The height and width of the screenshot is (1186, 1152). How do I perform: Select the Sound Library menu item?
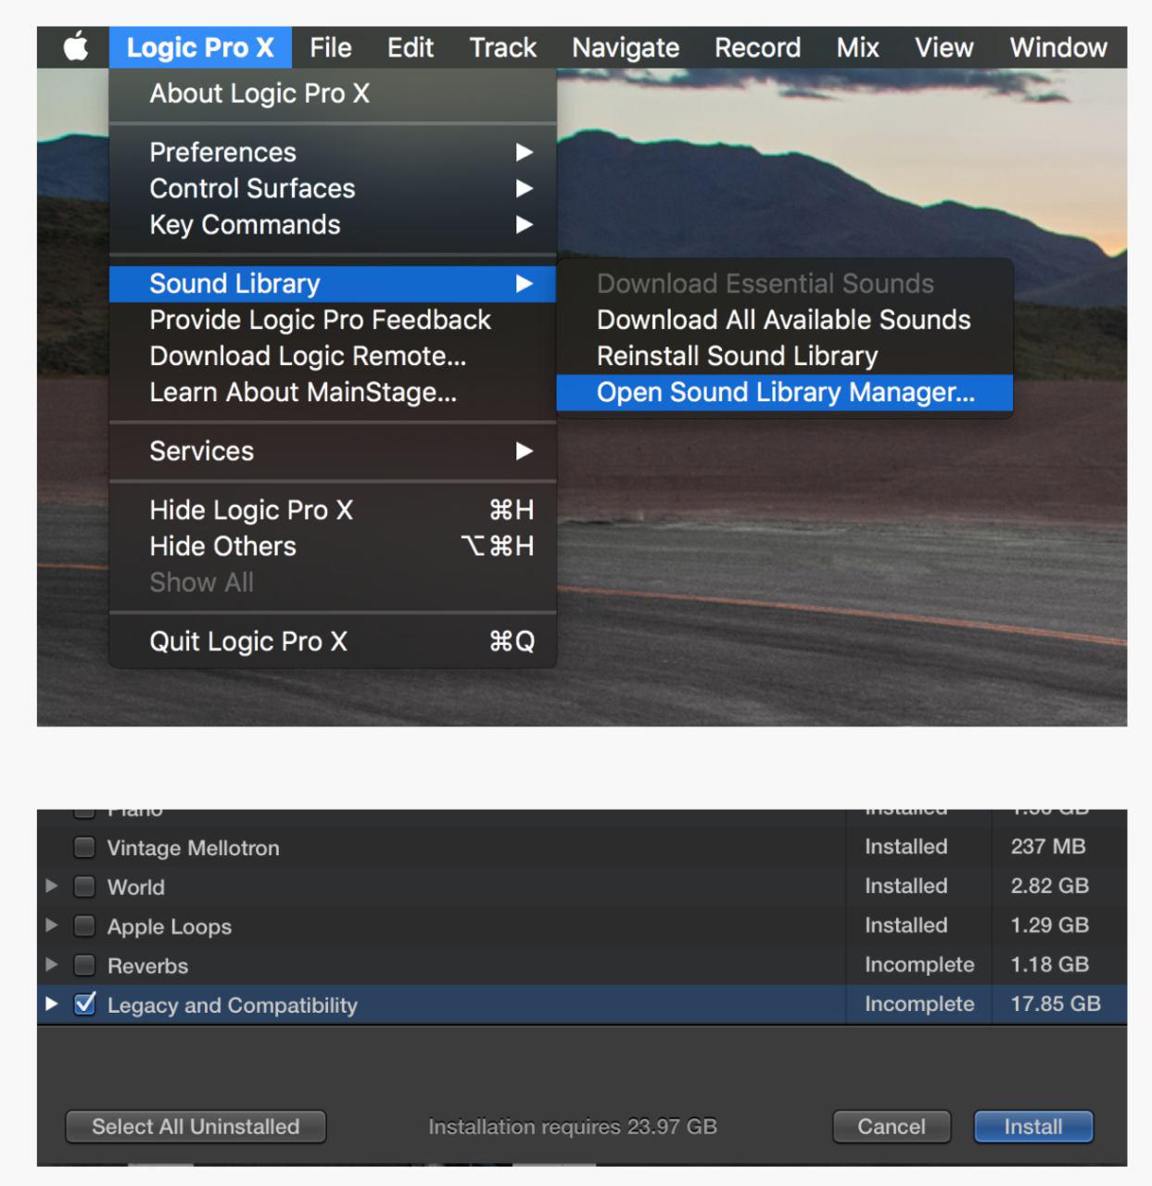click(333, 284)
